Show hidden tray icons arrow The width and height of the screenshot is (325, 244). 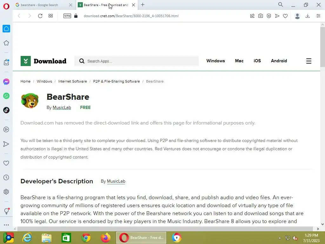click(x=280, y=238)
